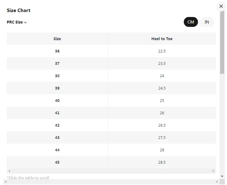
Task: Select the Size column header
Action: (57, 39)
